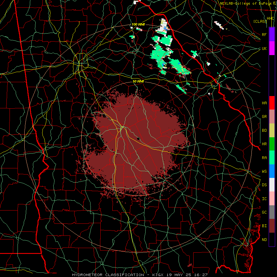This screenshot has width=277, height=277.
Task: Click the [CLAS] unit label
Action: click(x=260, y=21)
